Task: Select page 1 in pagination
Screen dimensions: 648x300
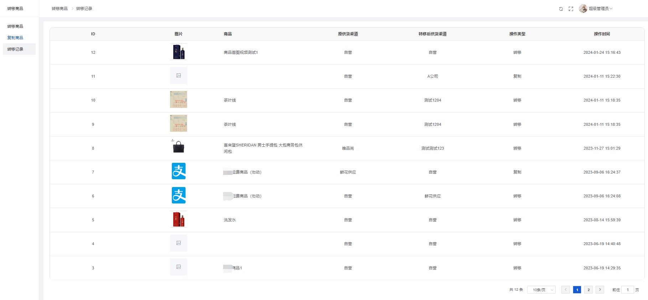Action: click(577, 290)
